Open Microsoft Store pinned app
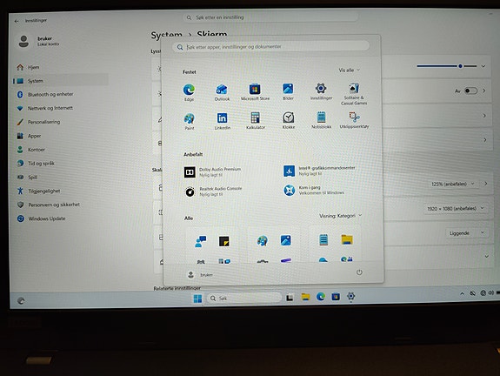Screen dimensions: 500x376 tap(255, 91)
